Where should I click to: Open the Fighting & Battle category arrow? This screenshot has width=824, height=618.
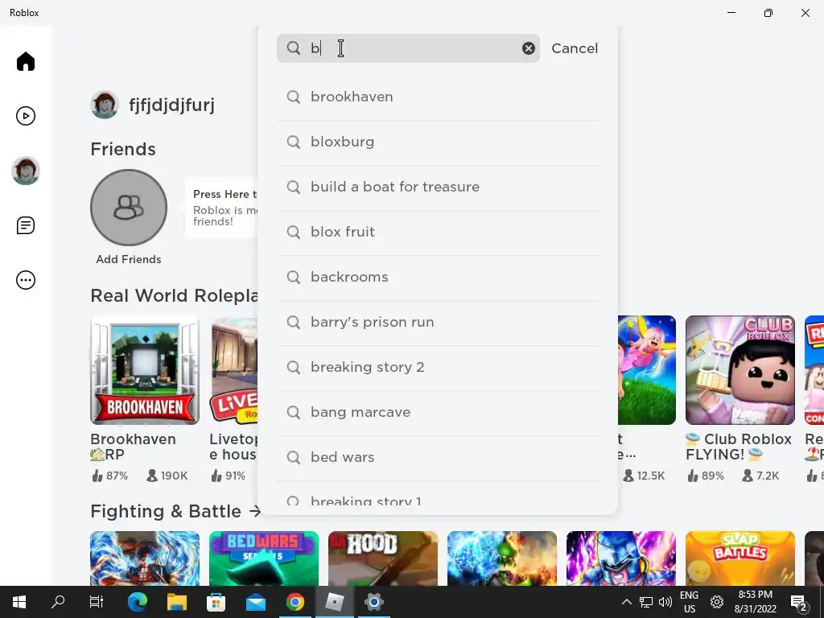(255, 511)
